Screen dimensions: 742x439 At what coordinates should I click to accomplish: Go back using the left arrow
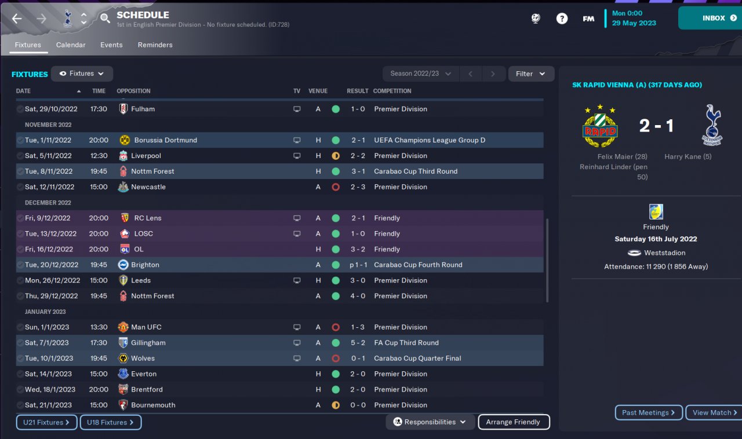(17, 19)
